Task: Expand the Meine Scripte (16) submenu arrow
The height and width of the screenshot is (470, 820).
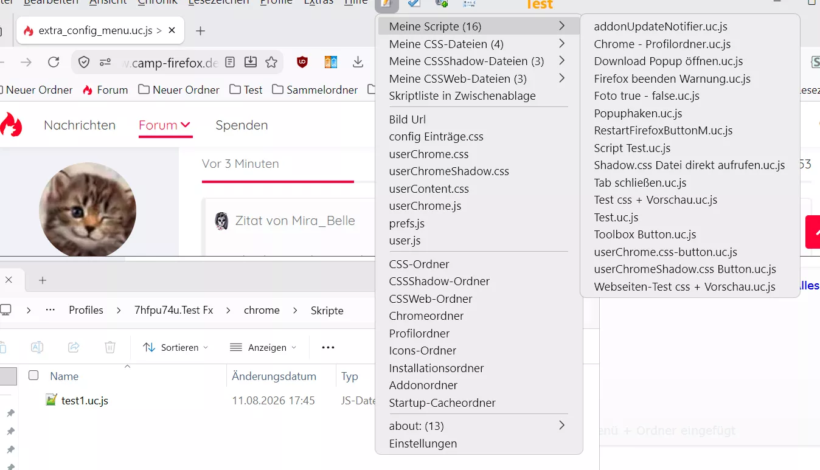Action: 561,26
